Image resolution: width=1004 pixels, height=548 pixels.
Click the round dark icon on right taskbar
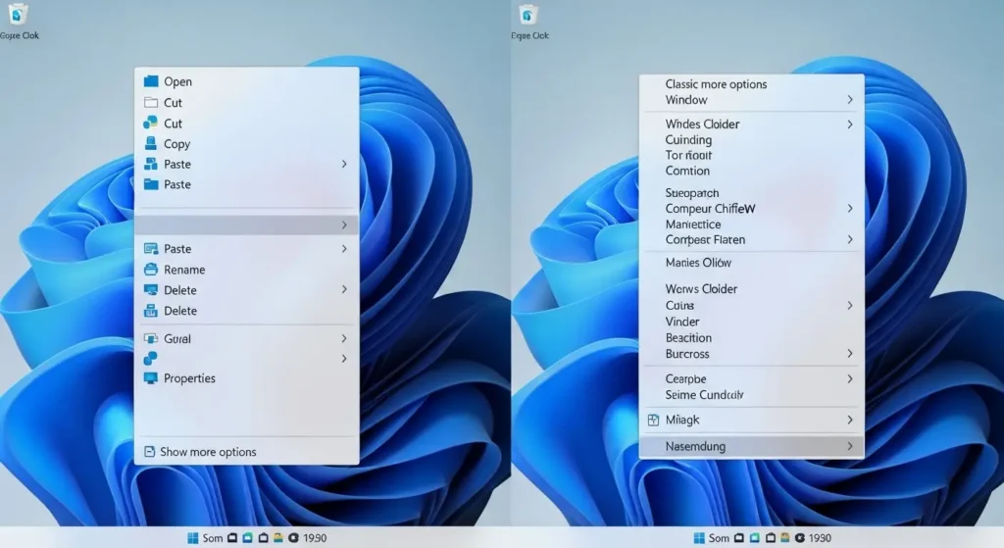point(800,538)
